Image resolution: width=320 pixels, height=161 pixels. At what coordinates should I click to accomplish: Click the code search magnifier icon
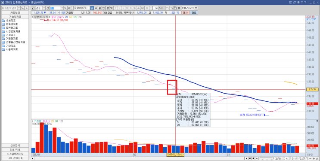coord(65,8)
